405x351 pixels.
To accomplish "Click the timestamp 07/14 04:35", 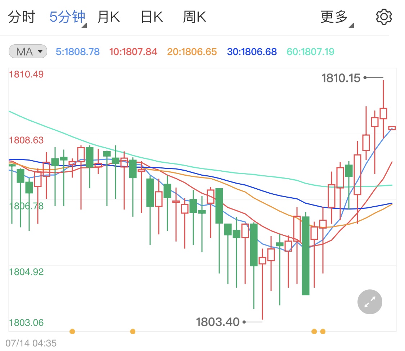I will pos(31,343).
